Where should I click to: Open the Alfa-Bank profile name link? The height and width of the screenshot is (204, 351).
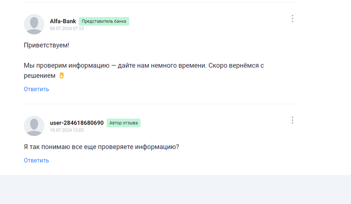pos(63,21)
